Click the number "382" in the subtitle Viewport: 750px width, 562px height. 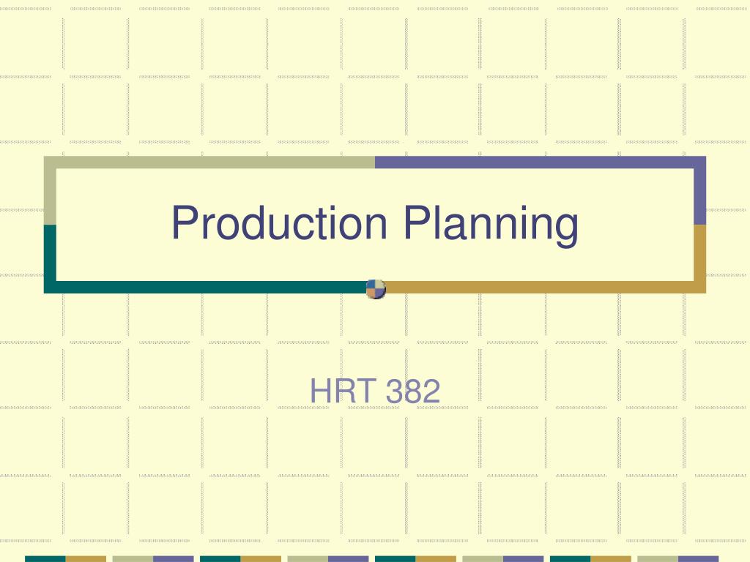coord(413,391)
